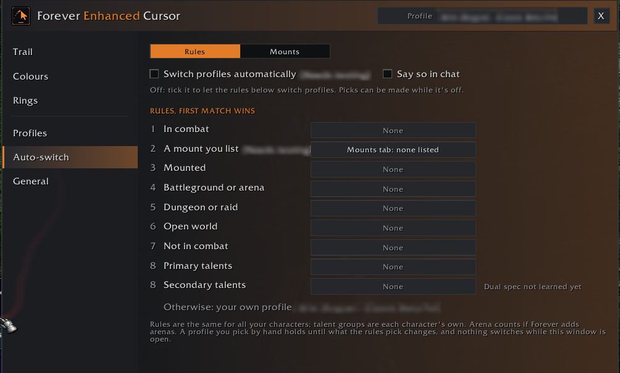The height and width of the screenshot is (373, 620).
Task: Click the 'Secondary talents' label
Action: click(x=205, y=285)
